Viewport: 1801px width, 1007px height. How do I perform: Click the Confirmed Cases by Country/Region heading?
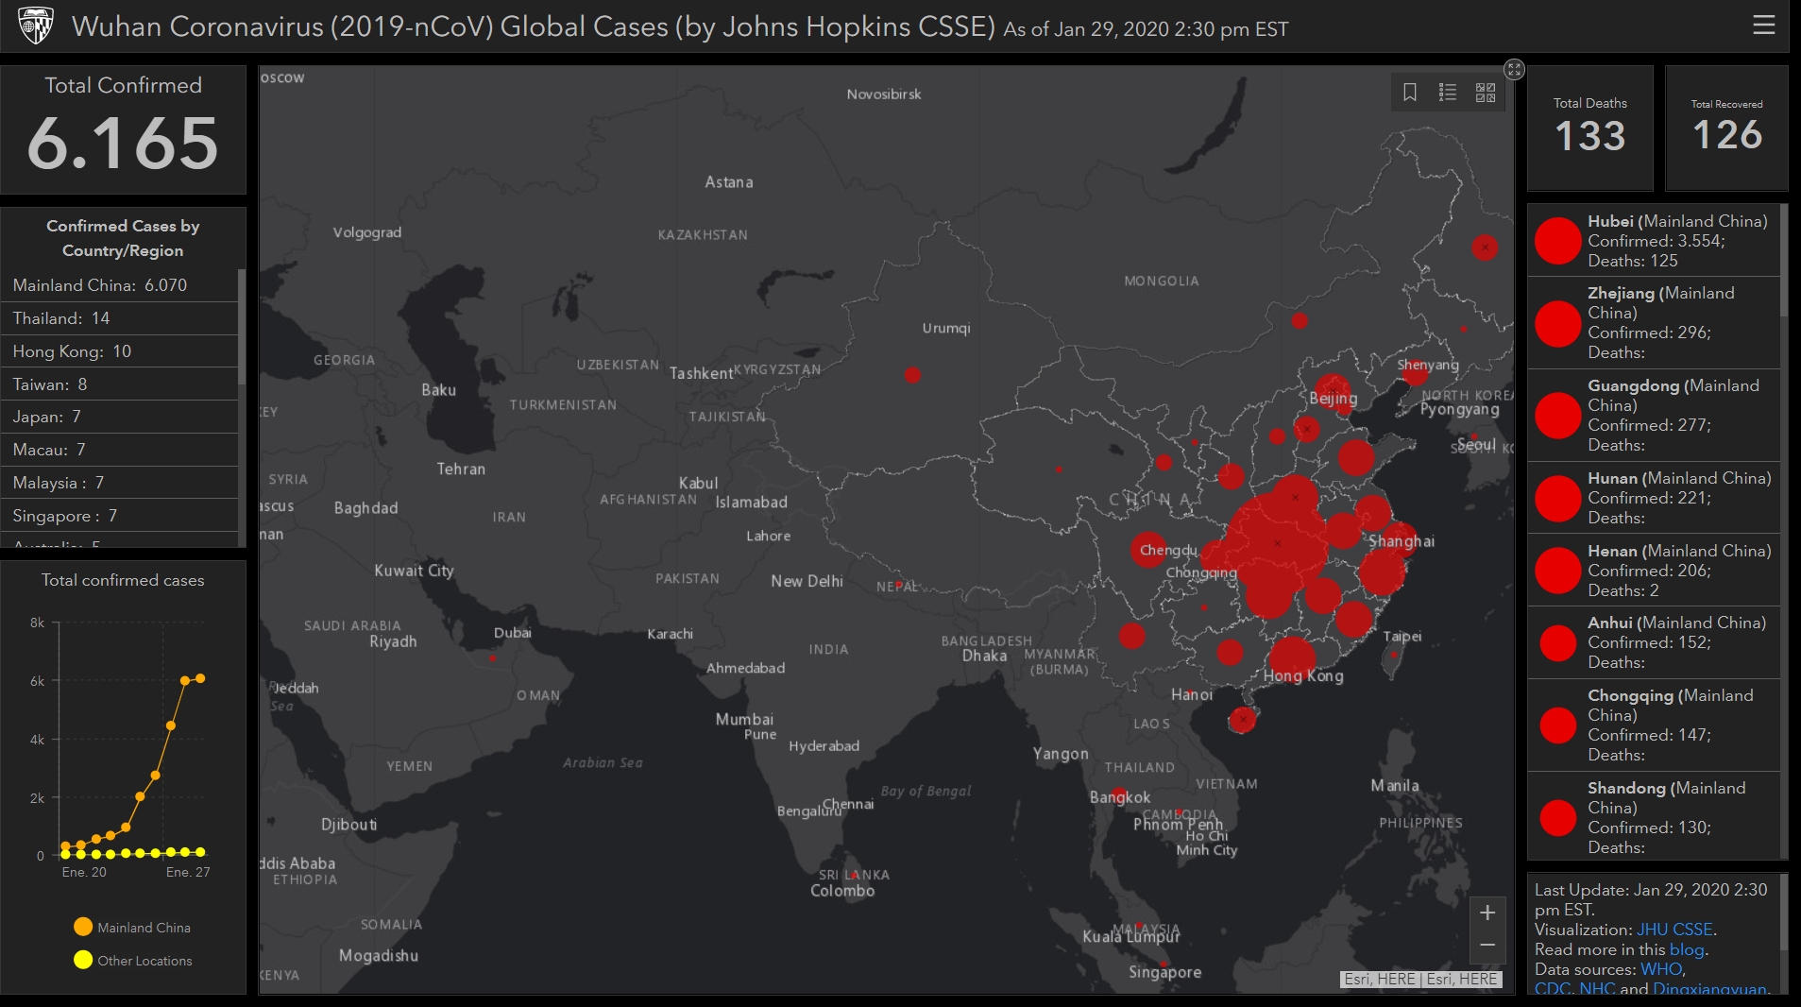(123, 238)
